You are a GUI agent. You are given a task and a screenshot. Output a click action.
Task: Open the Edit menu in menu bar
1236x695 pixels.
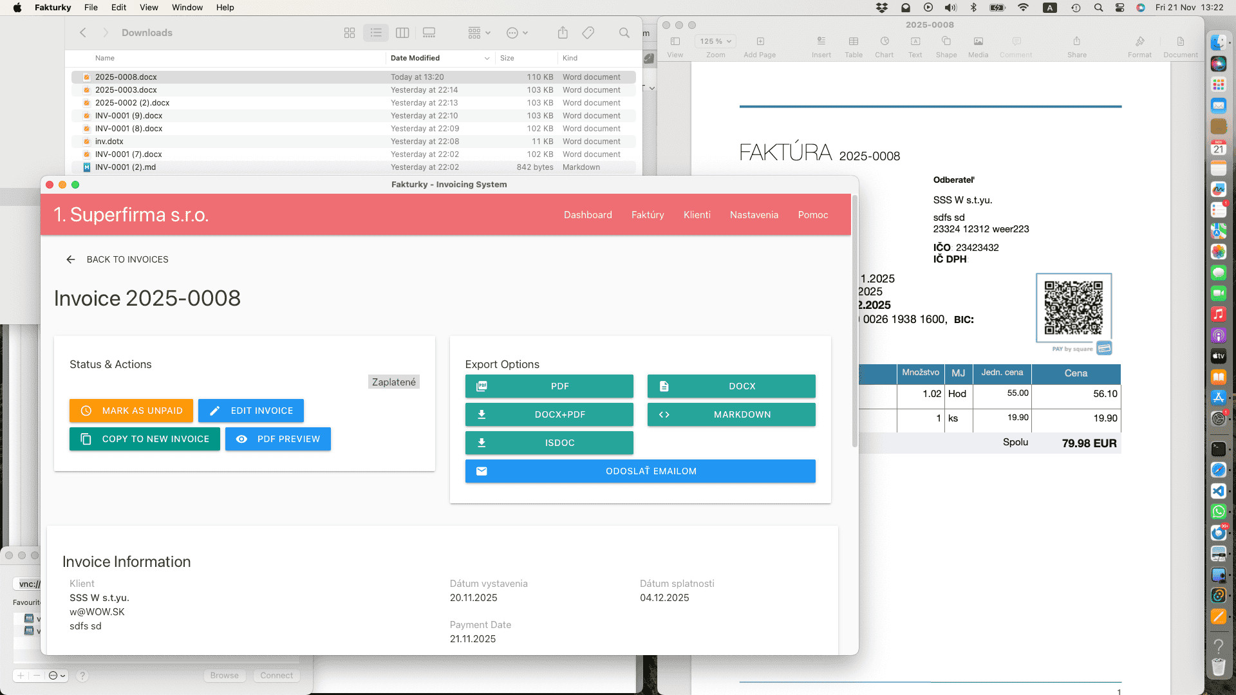(118, 8)
